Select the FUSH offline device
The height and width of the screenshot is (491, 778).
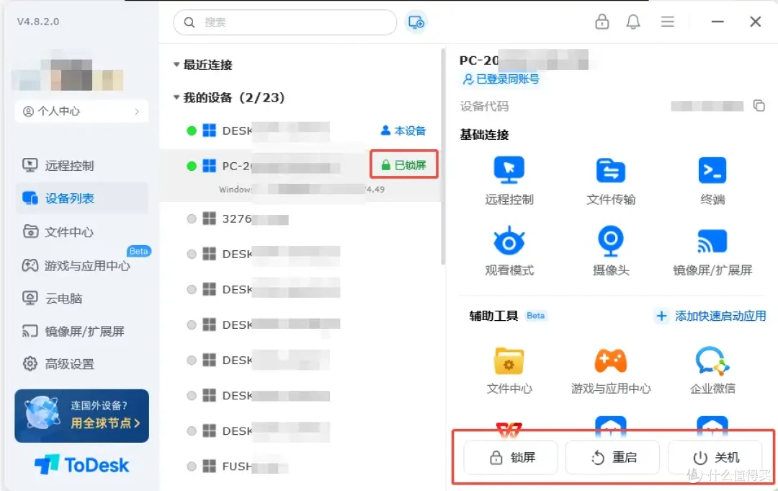(x=300, y=466)
